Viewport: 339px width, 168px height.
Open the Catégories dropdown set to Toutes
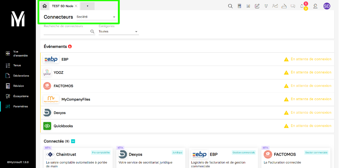click(x=119, y=32)
